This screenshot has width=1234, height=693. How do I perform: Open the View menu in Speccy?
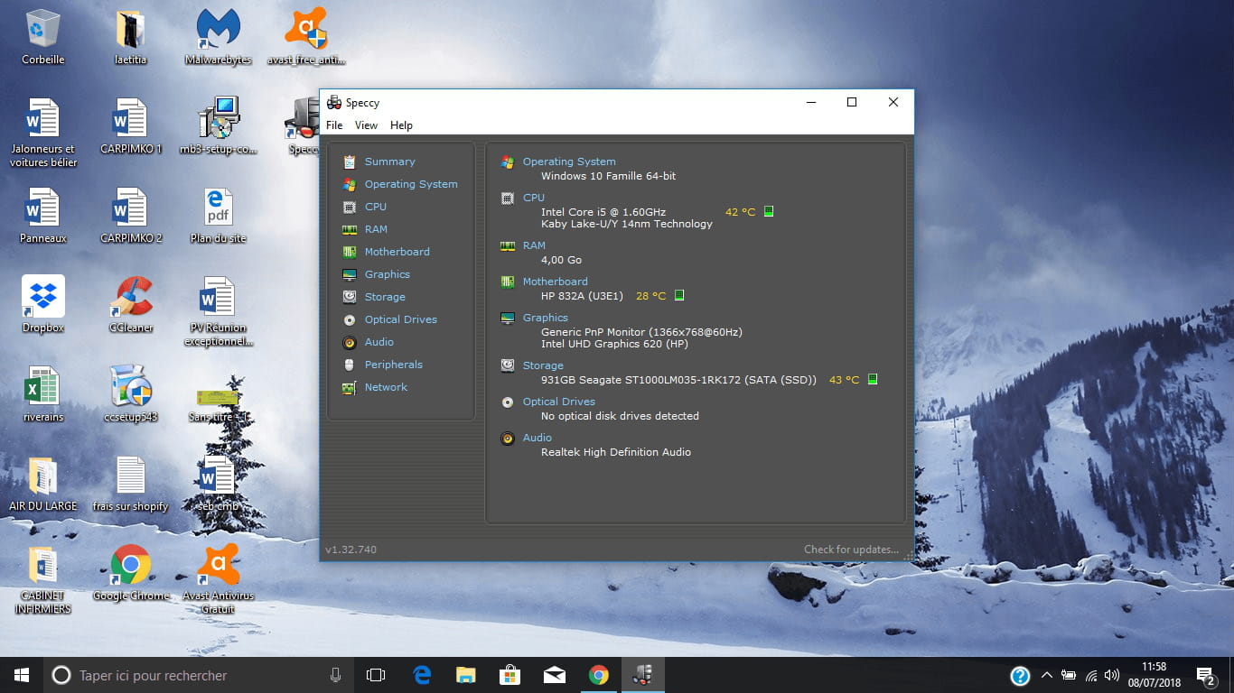tap(366, 125)
